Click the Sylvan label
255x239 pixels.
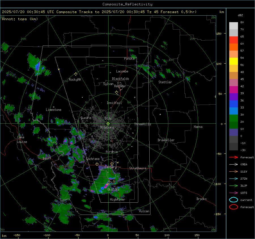[x=108, y=84]
